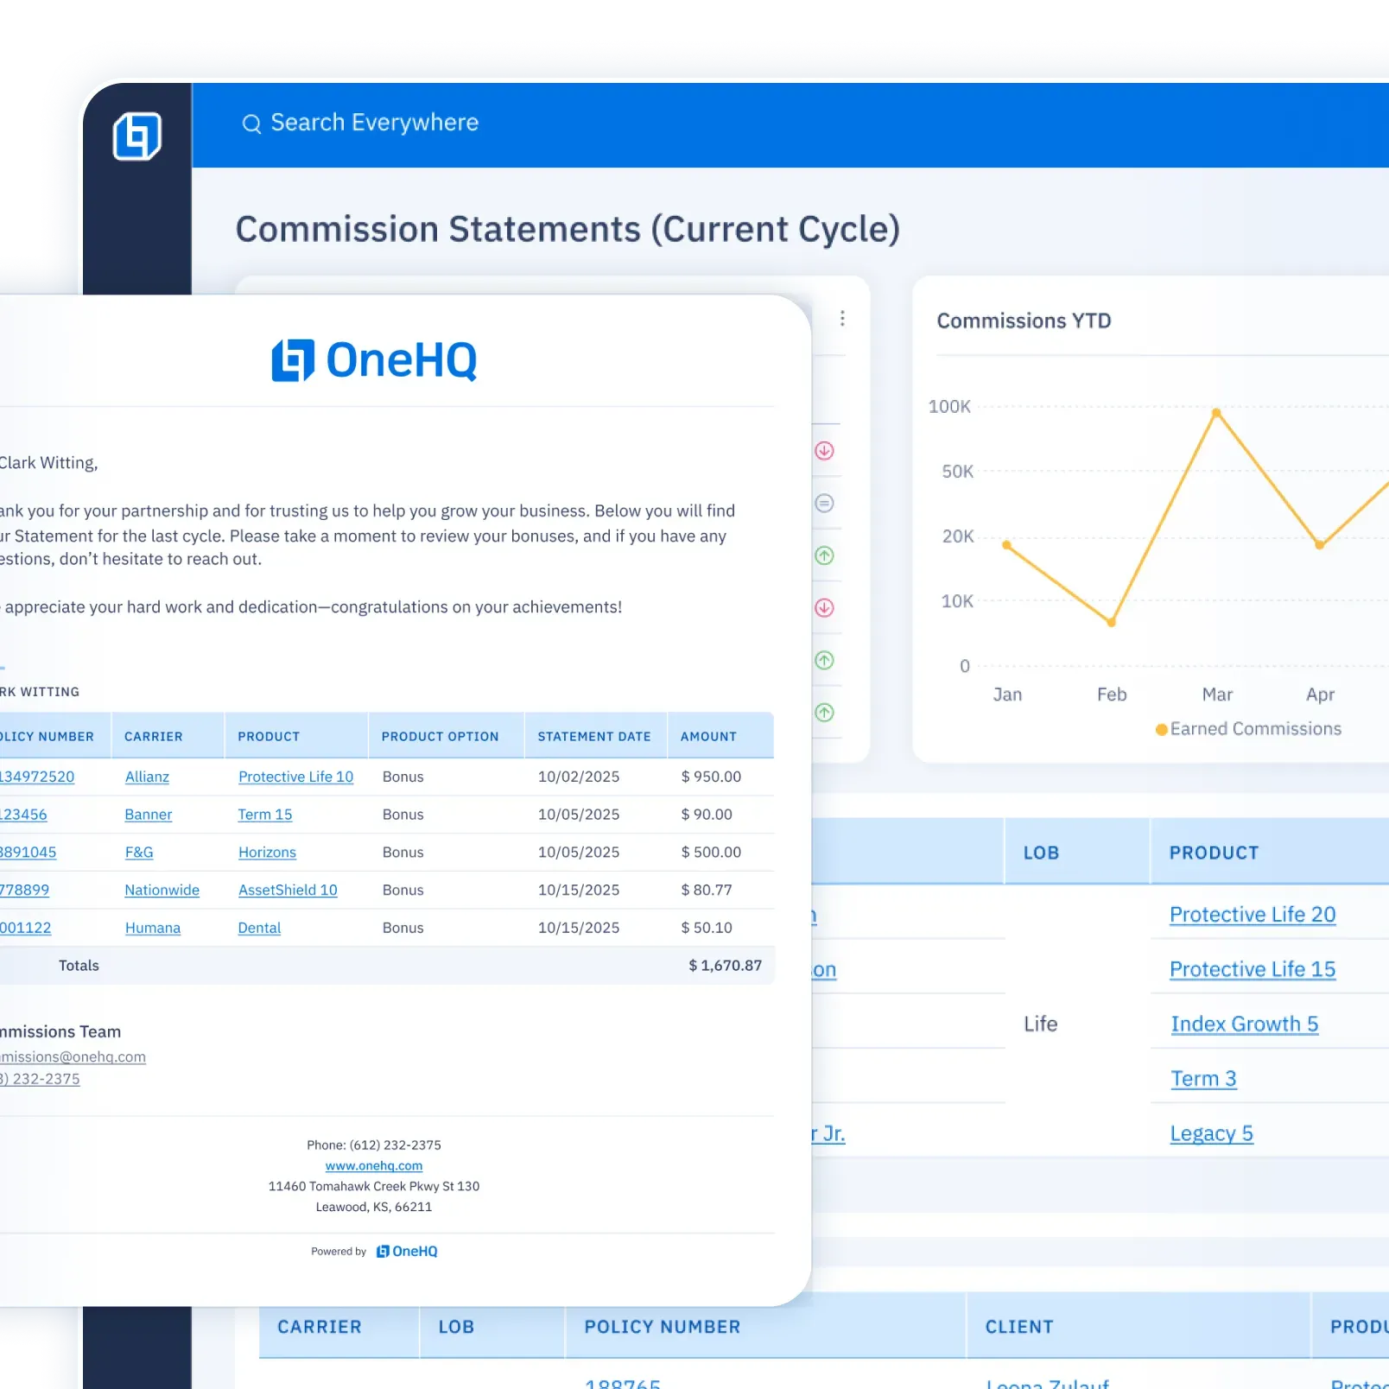Click the commissions email address link

(x=73, y=1056)
